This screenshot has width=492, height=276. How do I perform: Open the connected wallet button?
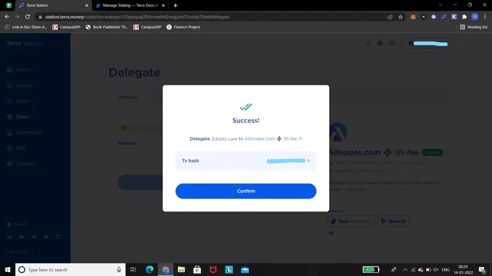pos(428,43)
